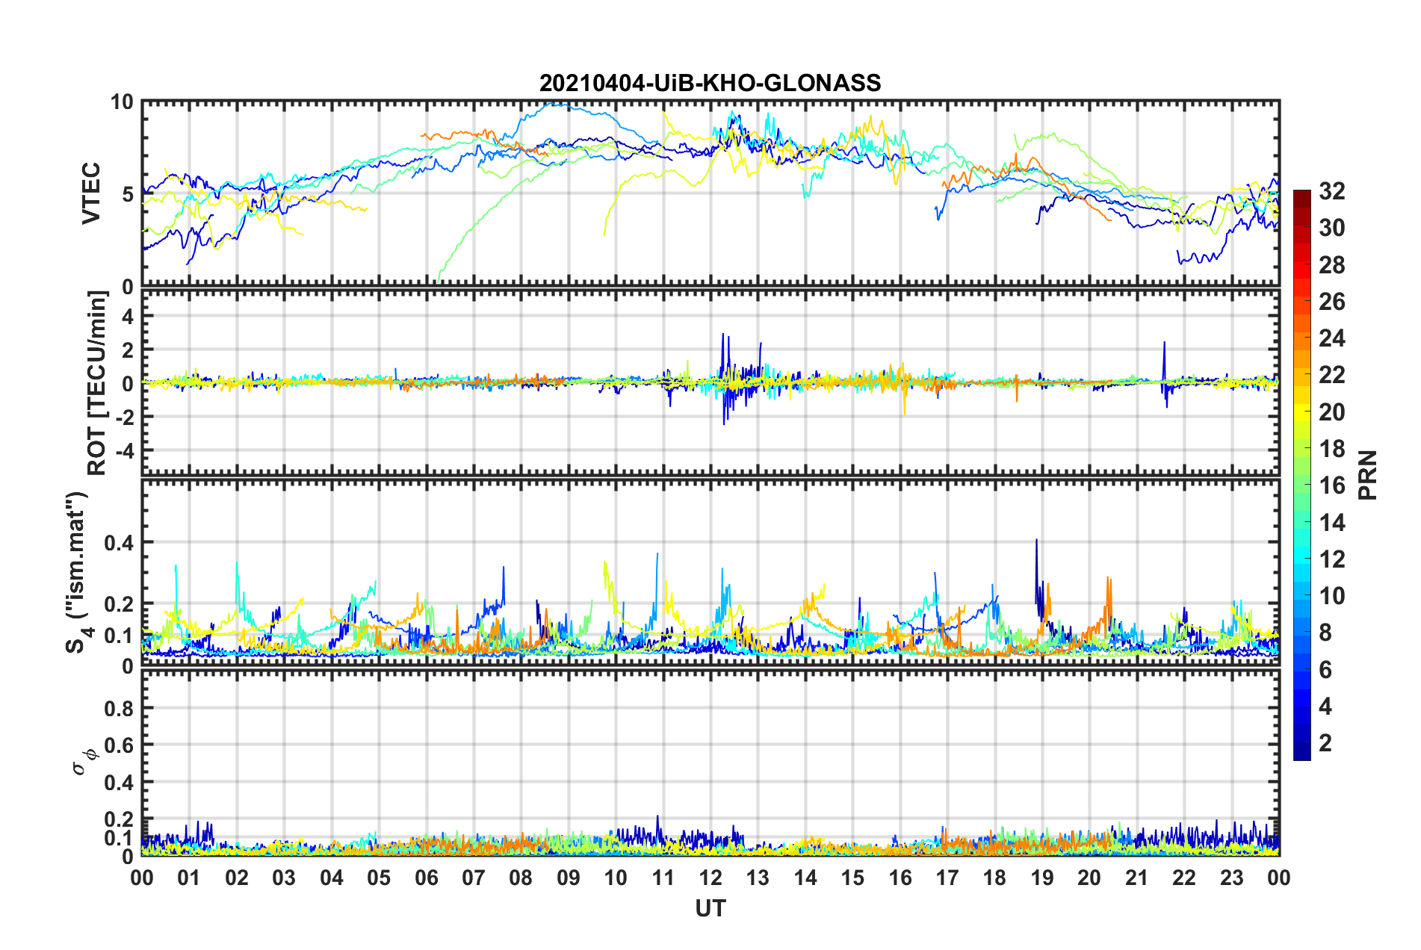Click sigma phi tick label 0.8

point(119,708)
